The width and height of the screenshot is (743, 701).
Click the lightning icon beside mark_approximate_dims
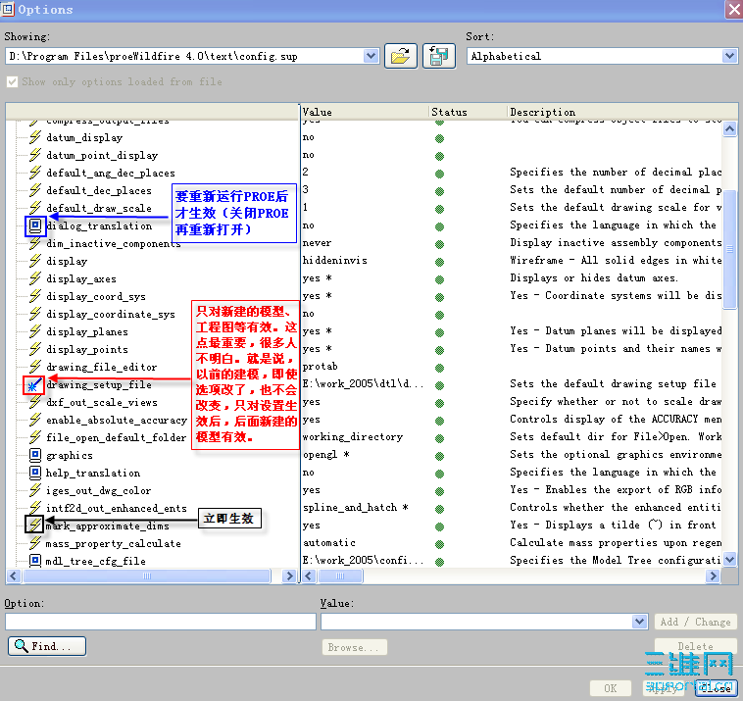tap(34, 526)
